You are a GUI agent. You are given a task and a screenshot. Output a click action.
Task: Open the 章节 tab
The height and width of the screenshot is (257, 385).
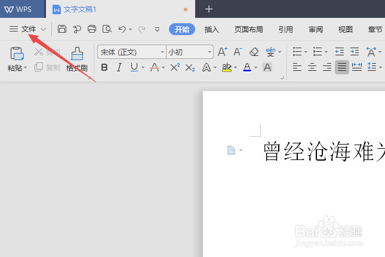(375, 30)
